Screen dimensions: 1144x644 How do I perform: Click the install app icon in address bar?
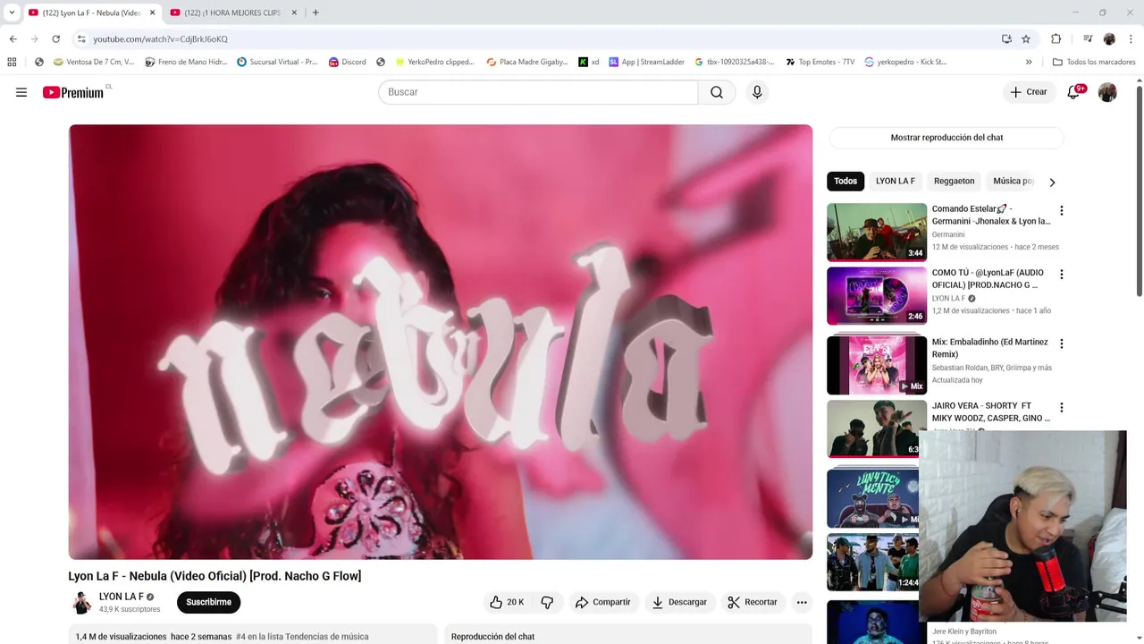1006,38
